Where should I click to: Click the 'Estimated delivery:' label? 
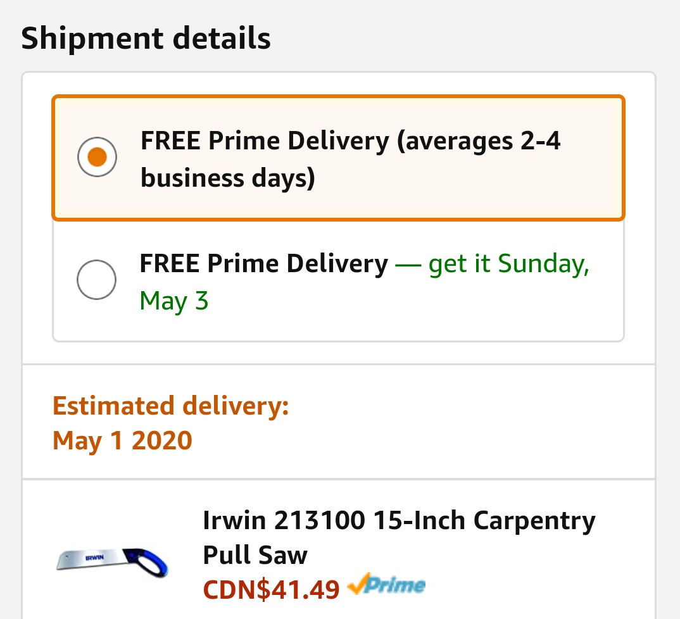click(170, 406)
